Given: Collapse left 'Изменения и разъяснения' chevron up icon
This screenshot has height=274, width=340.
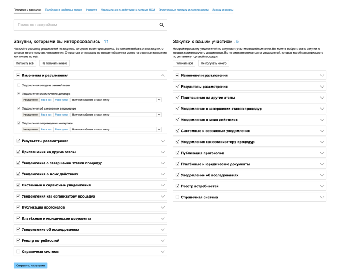Looking at the screenshot, I should coord(163,76).
